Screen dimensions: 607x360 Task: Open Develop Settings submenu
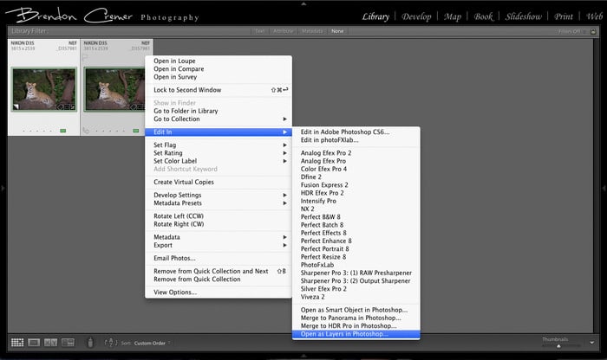219,195
